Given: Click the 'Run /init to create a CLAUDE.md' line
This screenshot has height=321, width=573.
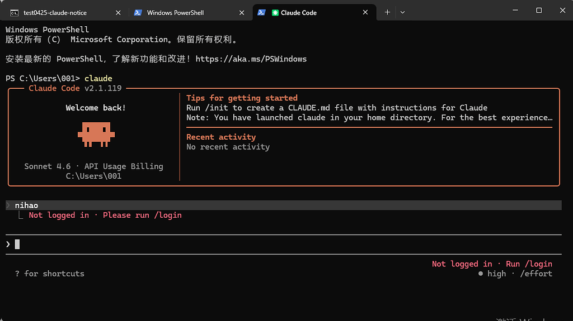Looking at the screenshot, I should click(337, 108).
